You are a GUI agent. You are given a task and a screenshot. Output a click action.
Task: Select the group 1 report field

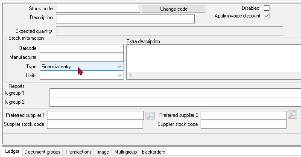[x=175, y=93]
